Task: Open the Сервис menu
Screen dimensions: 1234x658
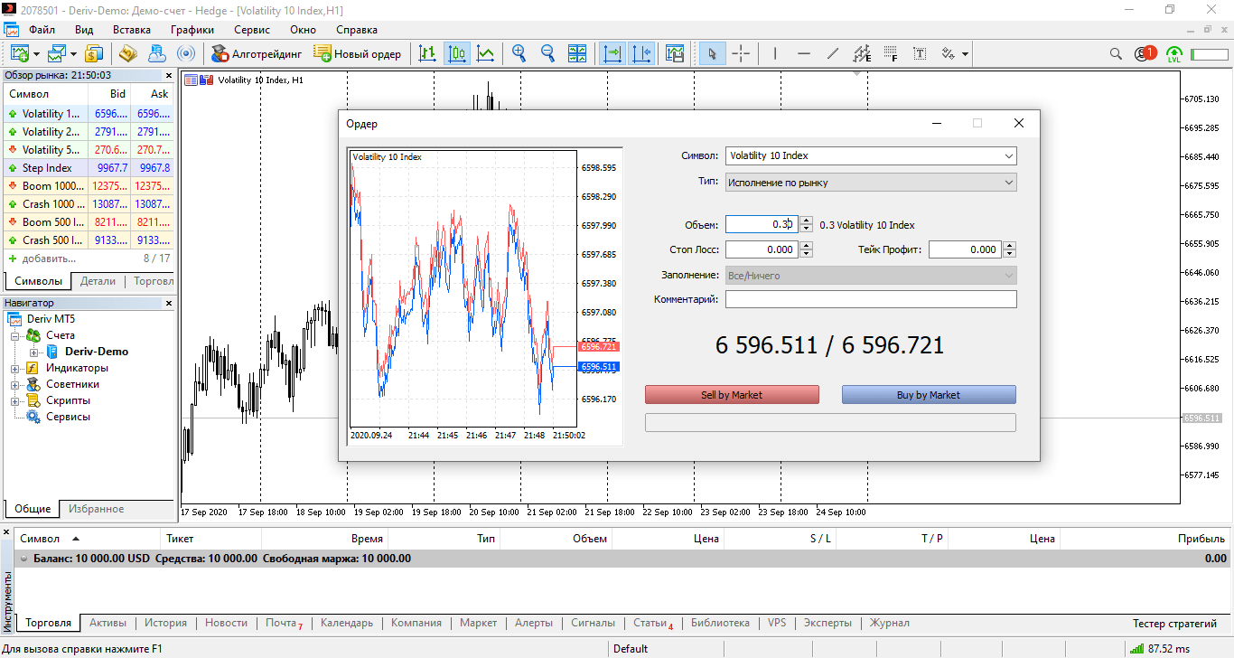Action: click(251, 29)
